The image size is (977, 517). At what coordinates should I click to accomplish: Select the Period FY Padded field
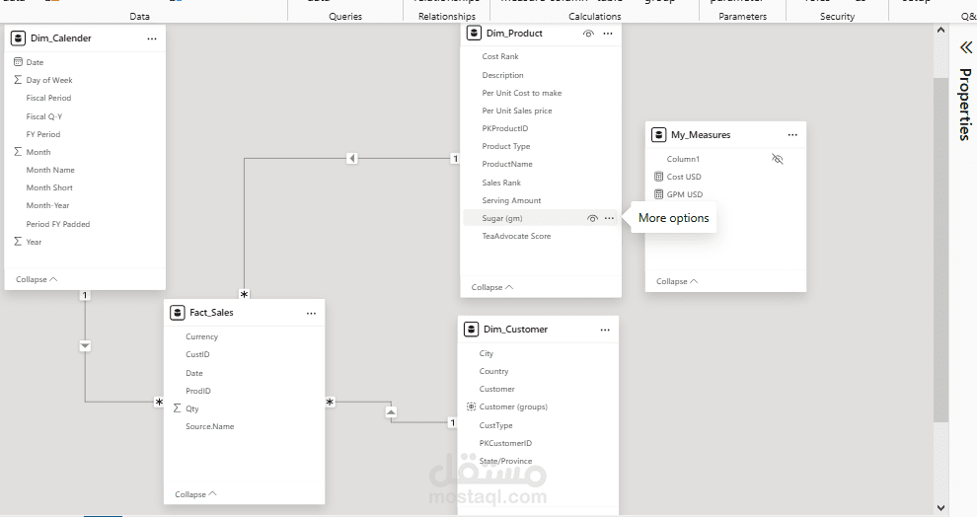(x=58, y=224)
